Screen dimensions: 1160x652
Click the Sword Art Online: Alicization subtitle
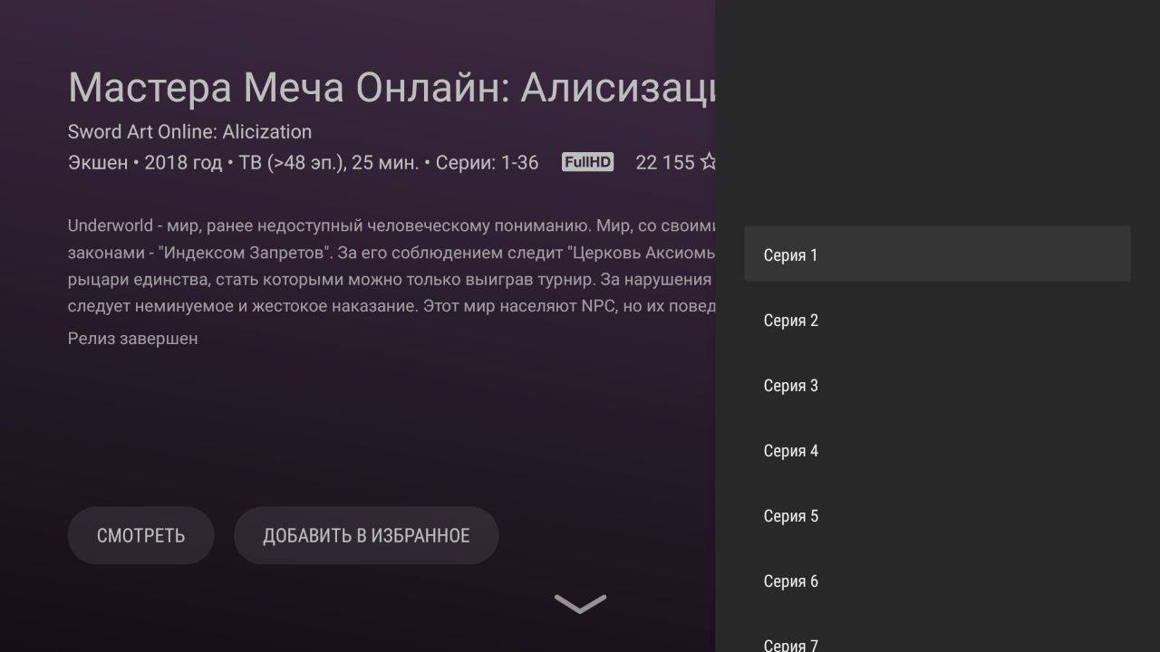click(189, 131)
